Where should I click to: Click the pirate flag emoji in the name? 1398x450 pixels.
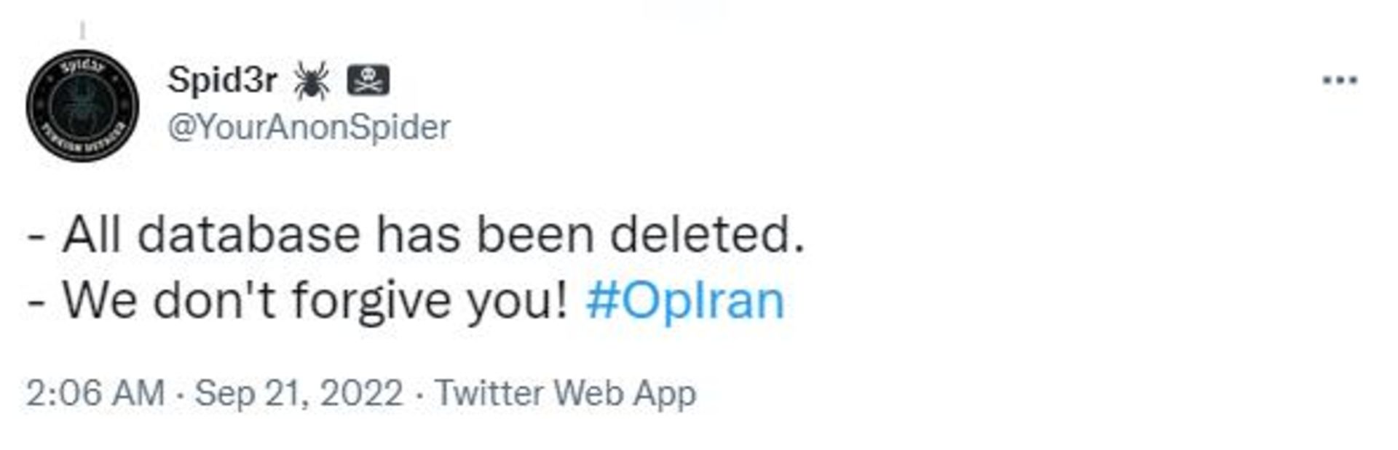[368, 80]
